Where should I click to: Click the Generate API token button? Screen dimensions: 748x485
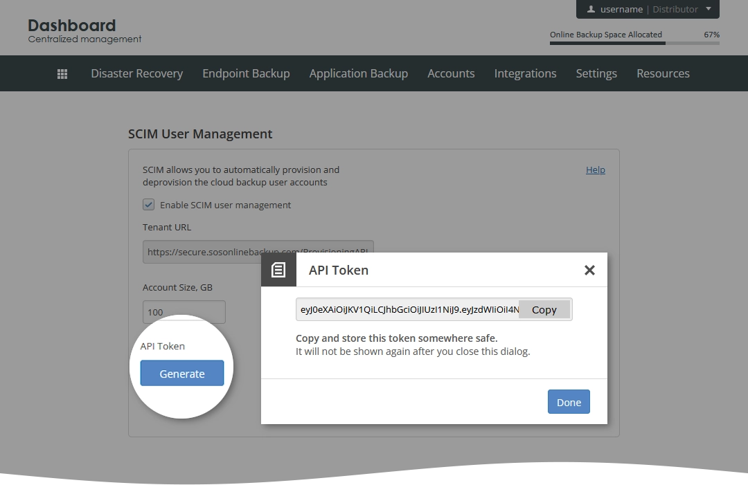(181, 373)
